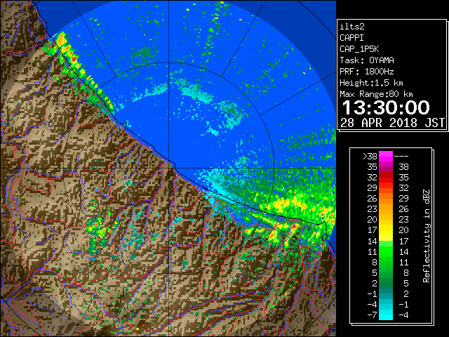
Task: Pick the magenta top swatch of color scale
Action: click(x=386, y=157)
